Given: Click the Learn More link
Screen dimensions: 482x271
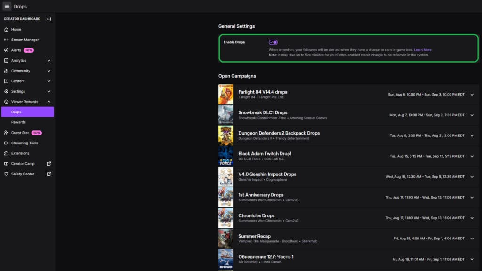Looking at the screenshot, I should (423, 48).
